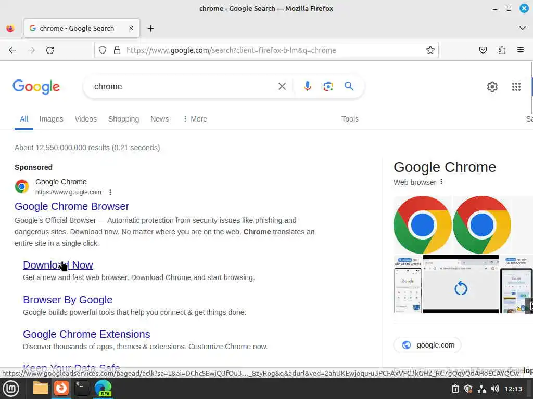Expand the list all tabs chevron

tap(523, 28)
